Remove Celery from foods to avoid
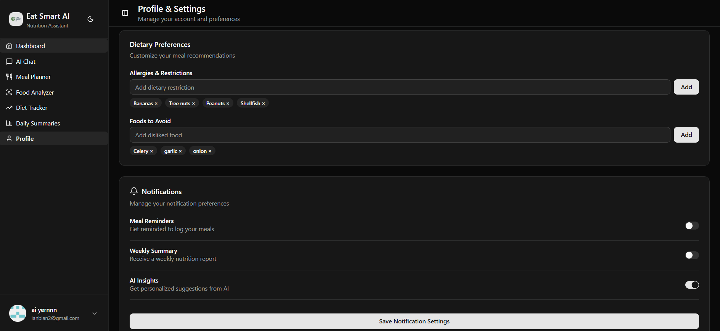Image resolution: width=720 pixels, height=331 pixels. 151,151
